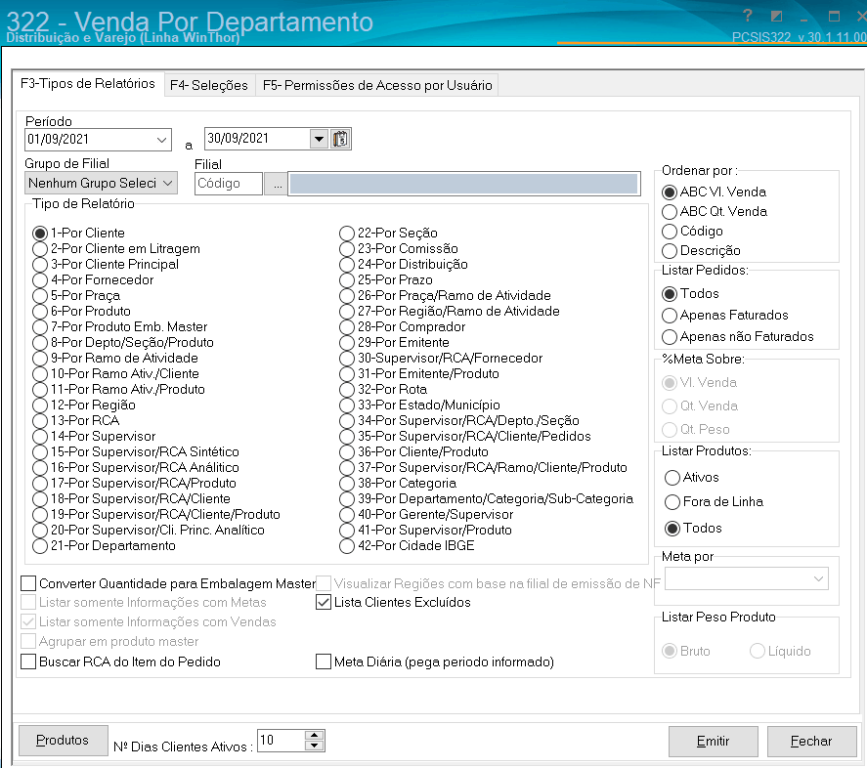
Task: Choose 25-Por Prazo report type
Action: [x=347, y=280]
